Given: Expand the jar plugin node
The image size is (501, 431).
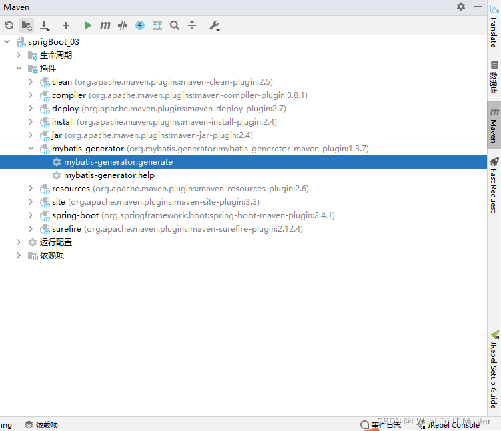Looking at the screenshot, I should pos(31,135).
